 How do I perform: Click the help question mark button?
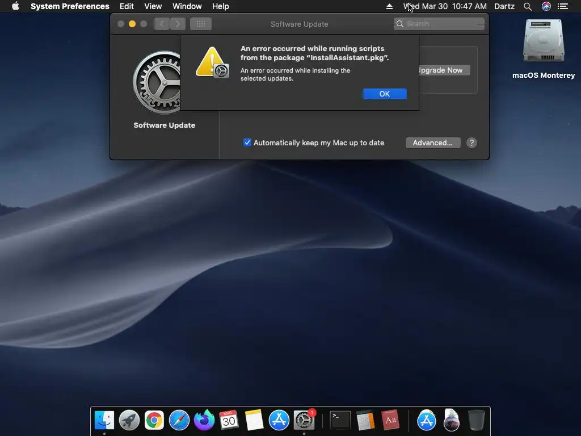(471, 142)
